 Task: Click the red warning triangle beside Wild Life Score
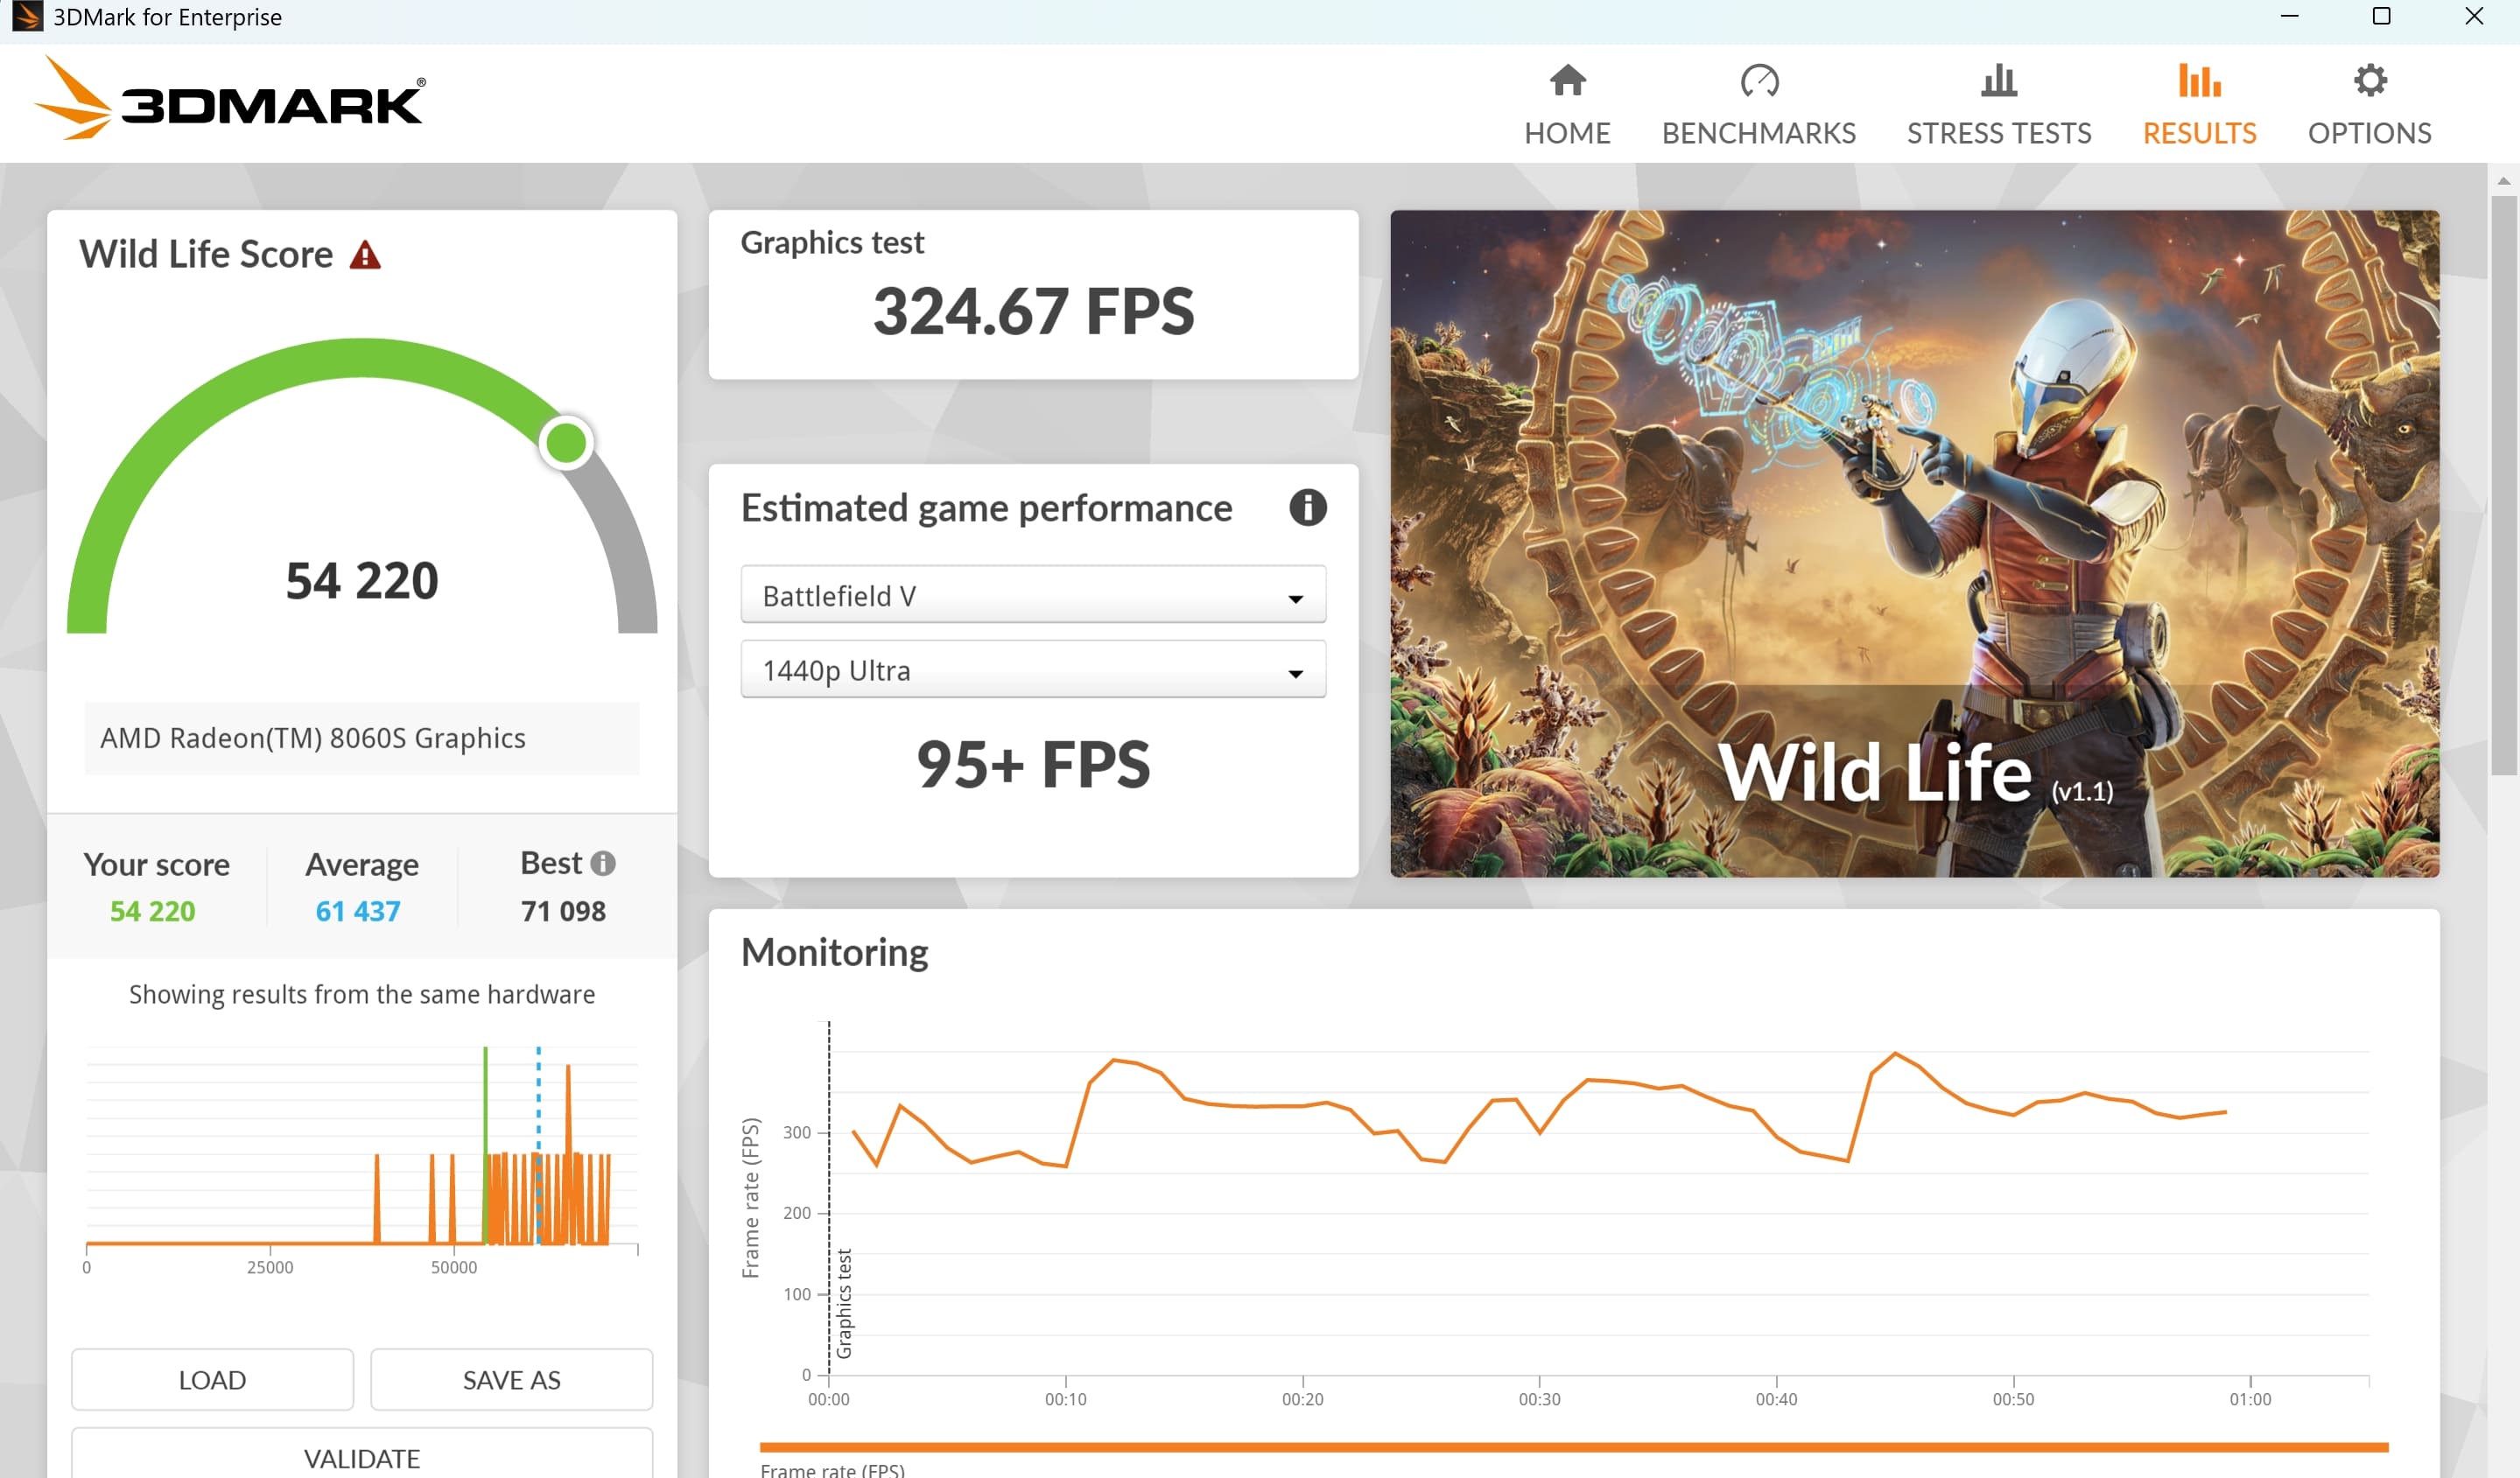click(365, 256)
